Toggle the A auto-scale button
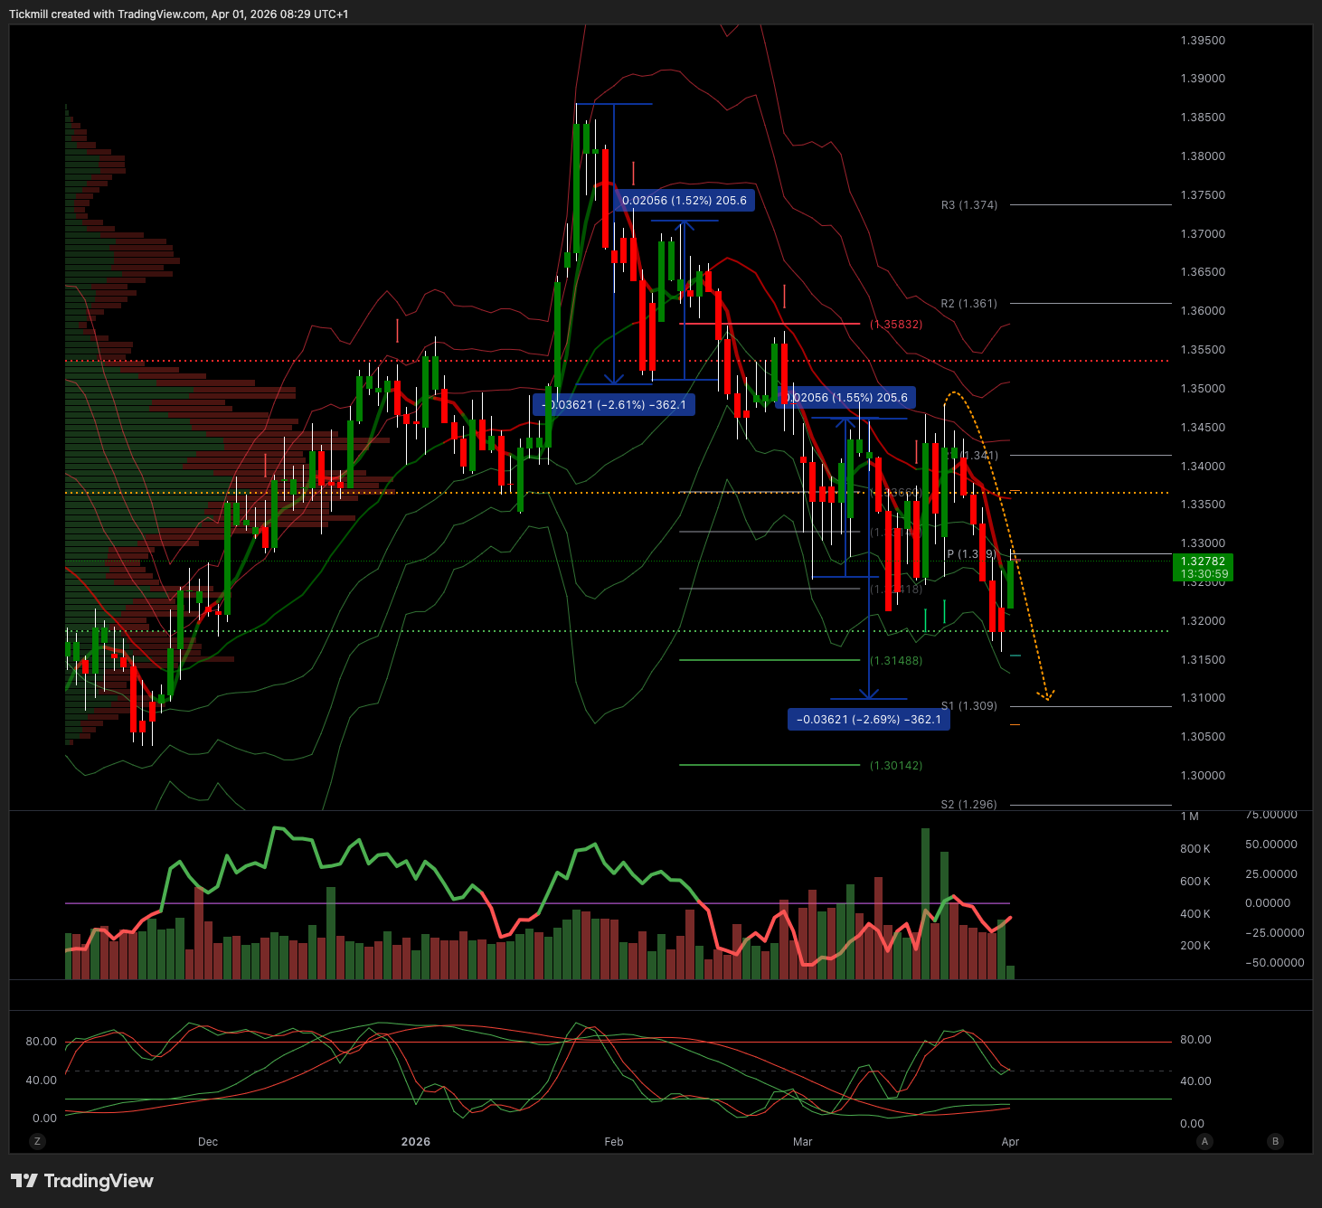The image size is (1322, 1208). click(1204, 1141)
